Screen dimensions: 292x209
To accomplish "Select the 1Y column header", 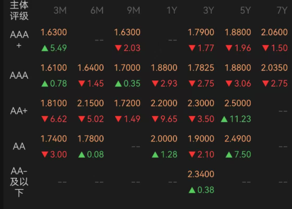I will coord(171,10).
